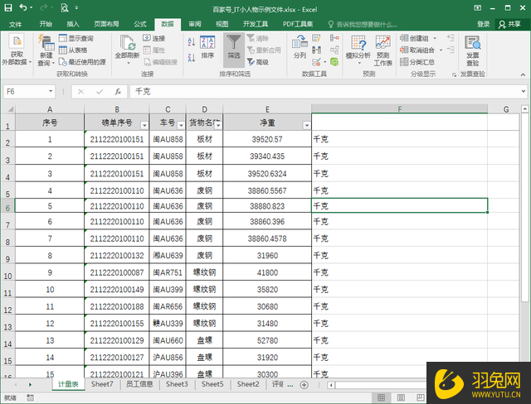
Task: Click From Table in Get & Transform
Action: 73,50
